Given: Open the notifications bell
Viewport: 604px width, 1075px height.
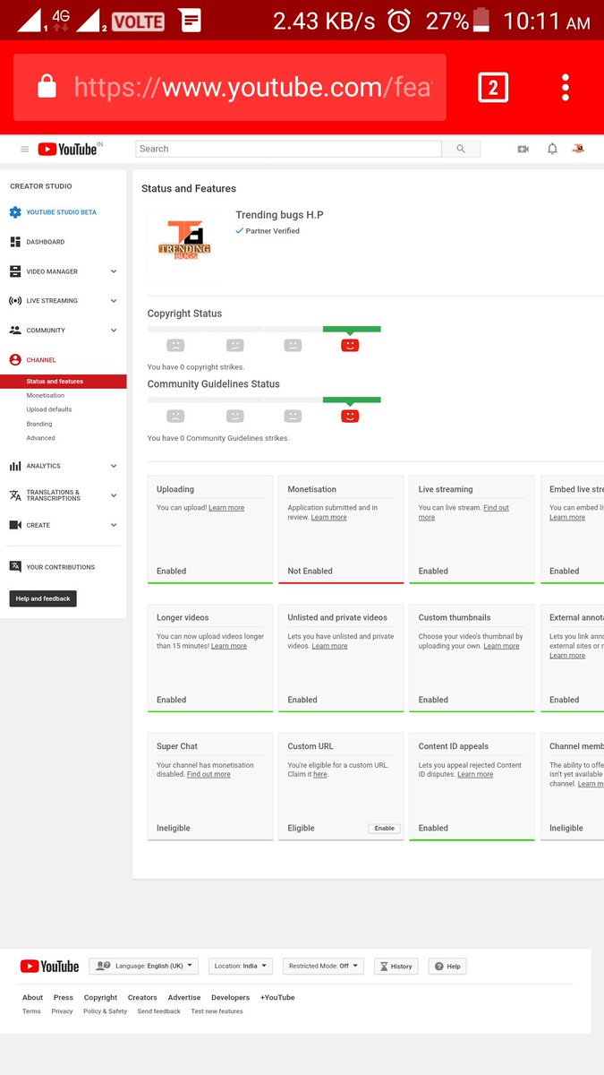Looking at the screenshot, I should [x=552, y=149].
